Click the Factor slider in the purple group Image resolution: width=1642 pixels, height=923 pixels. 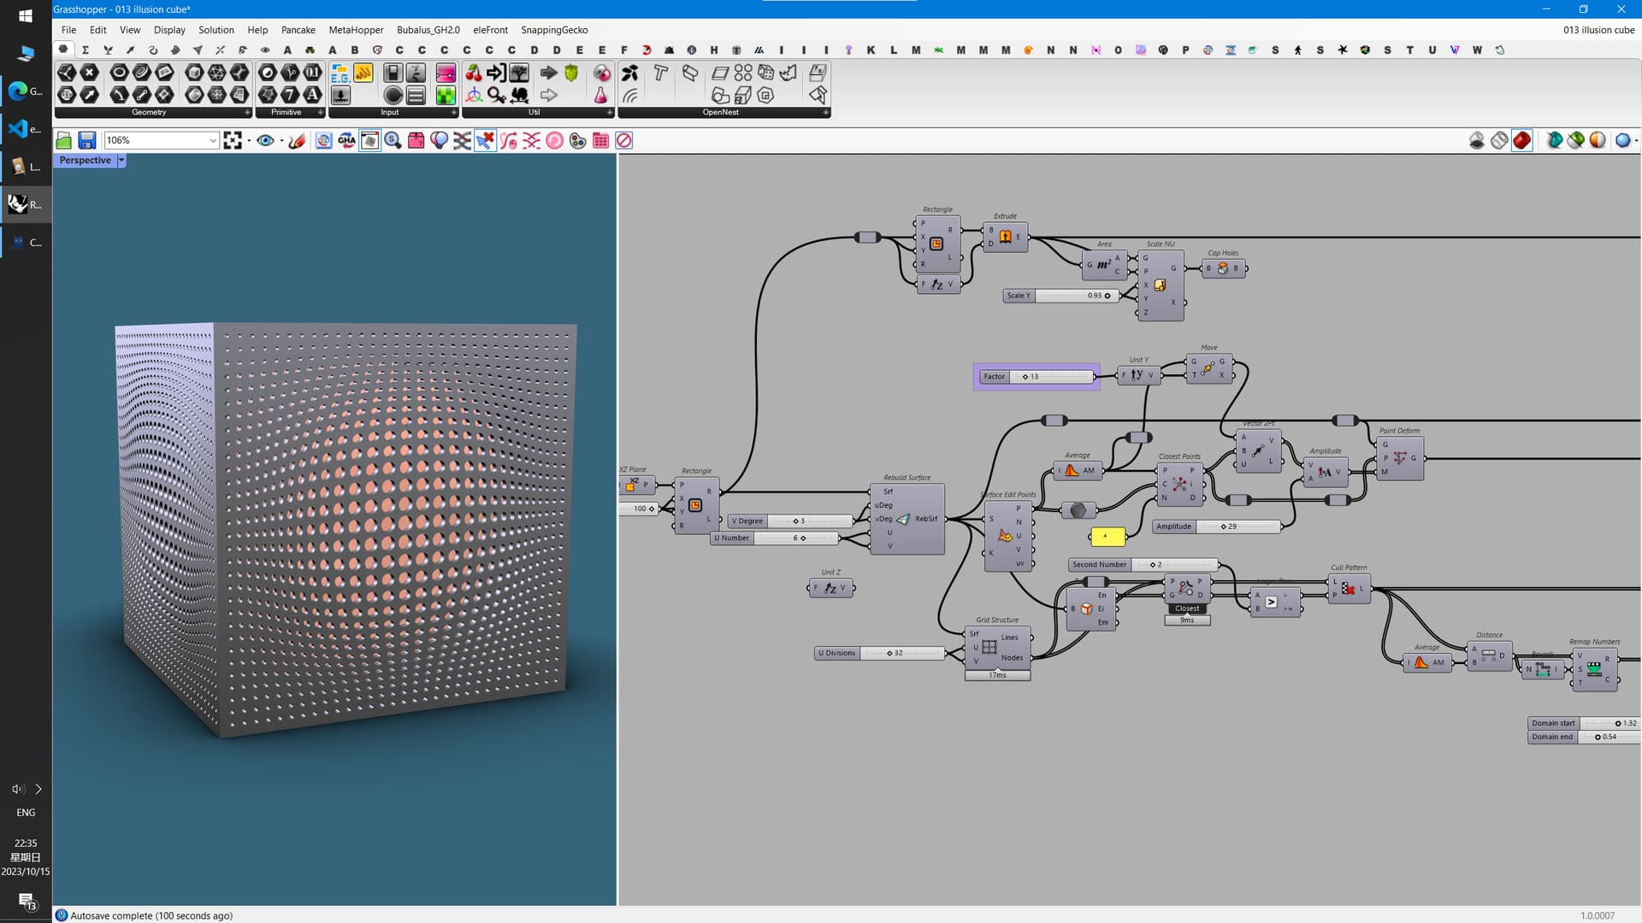click(x=1050, y=376)
